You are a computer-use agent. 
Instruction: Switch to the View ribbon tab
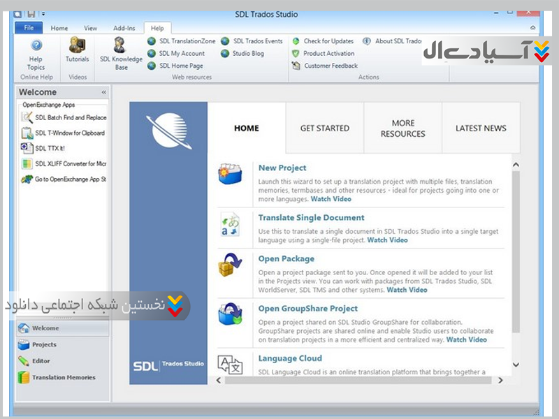coord(91,29)
